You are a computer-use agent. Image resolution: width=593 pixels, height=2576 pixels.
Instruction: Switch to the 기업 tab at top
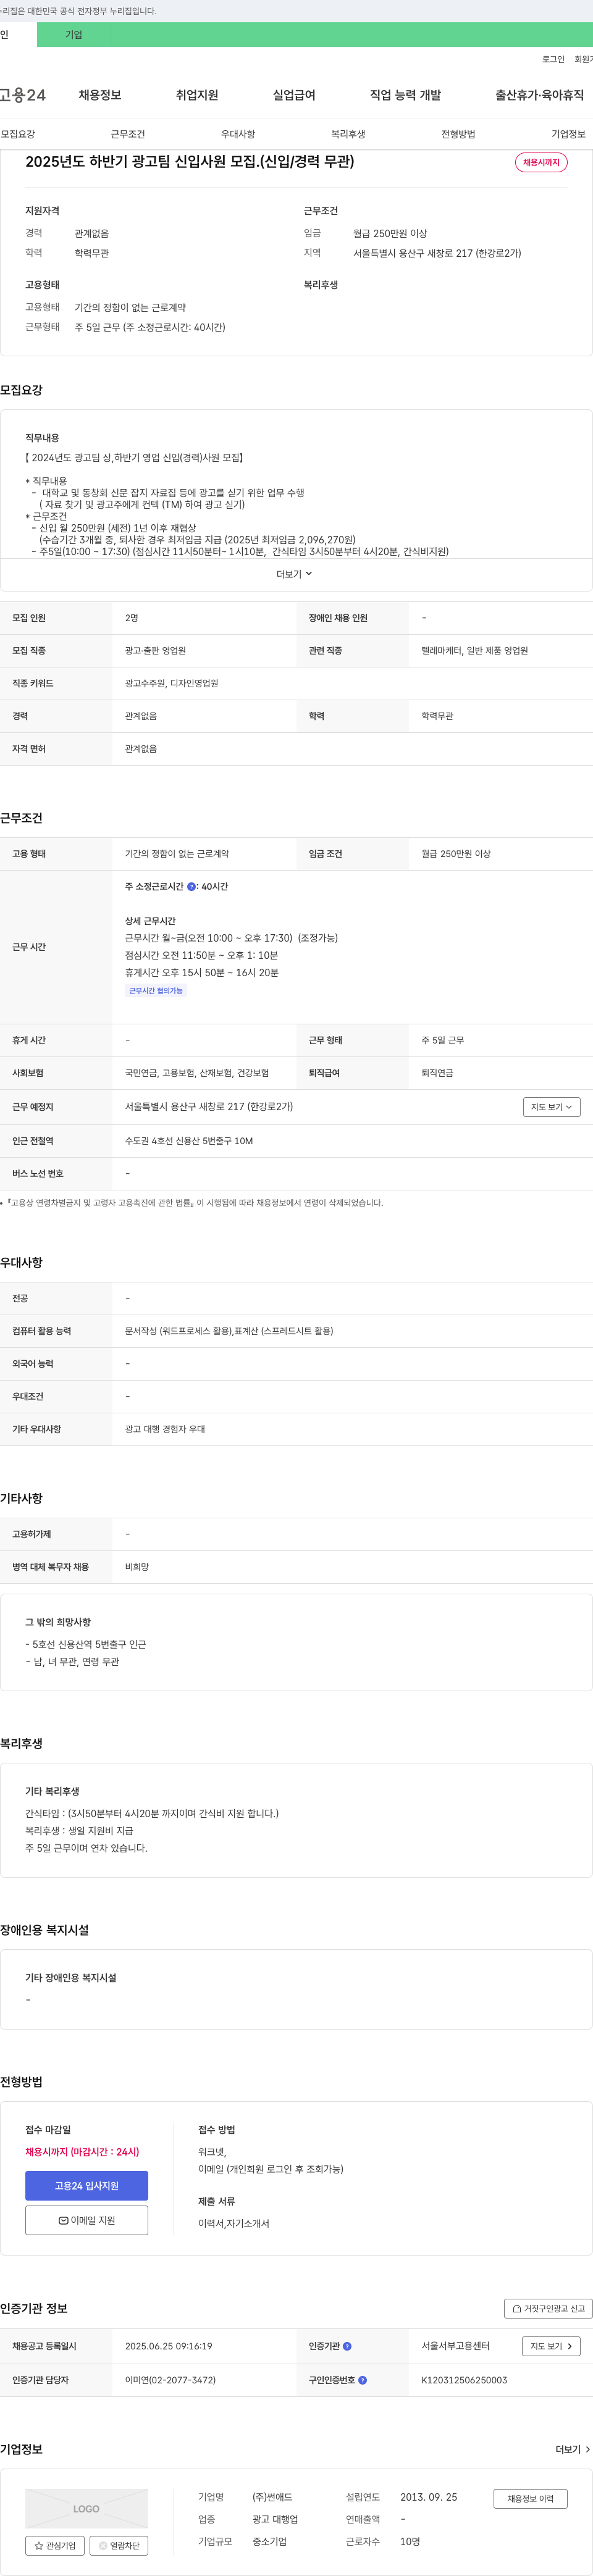coord(74,34)
